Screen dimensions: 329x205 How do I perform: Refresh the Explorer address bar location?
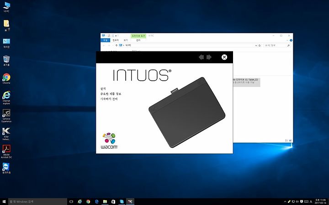(x=260, y=46)
